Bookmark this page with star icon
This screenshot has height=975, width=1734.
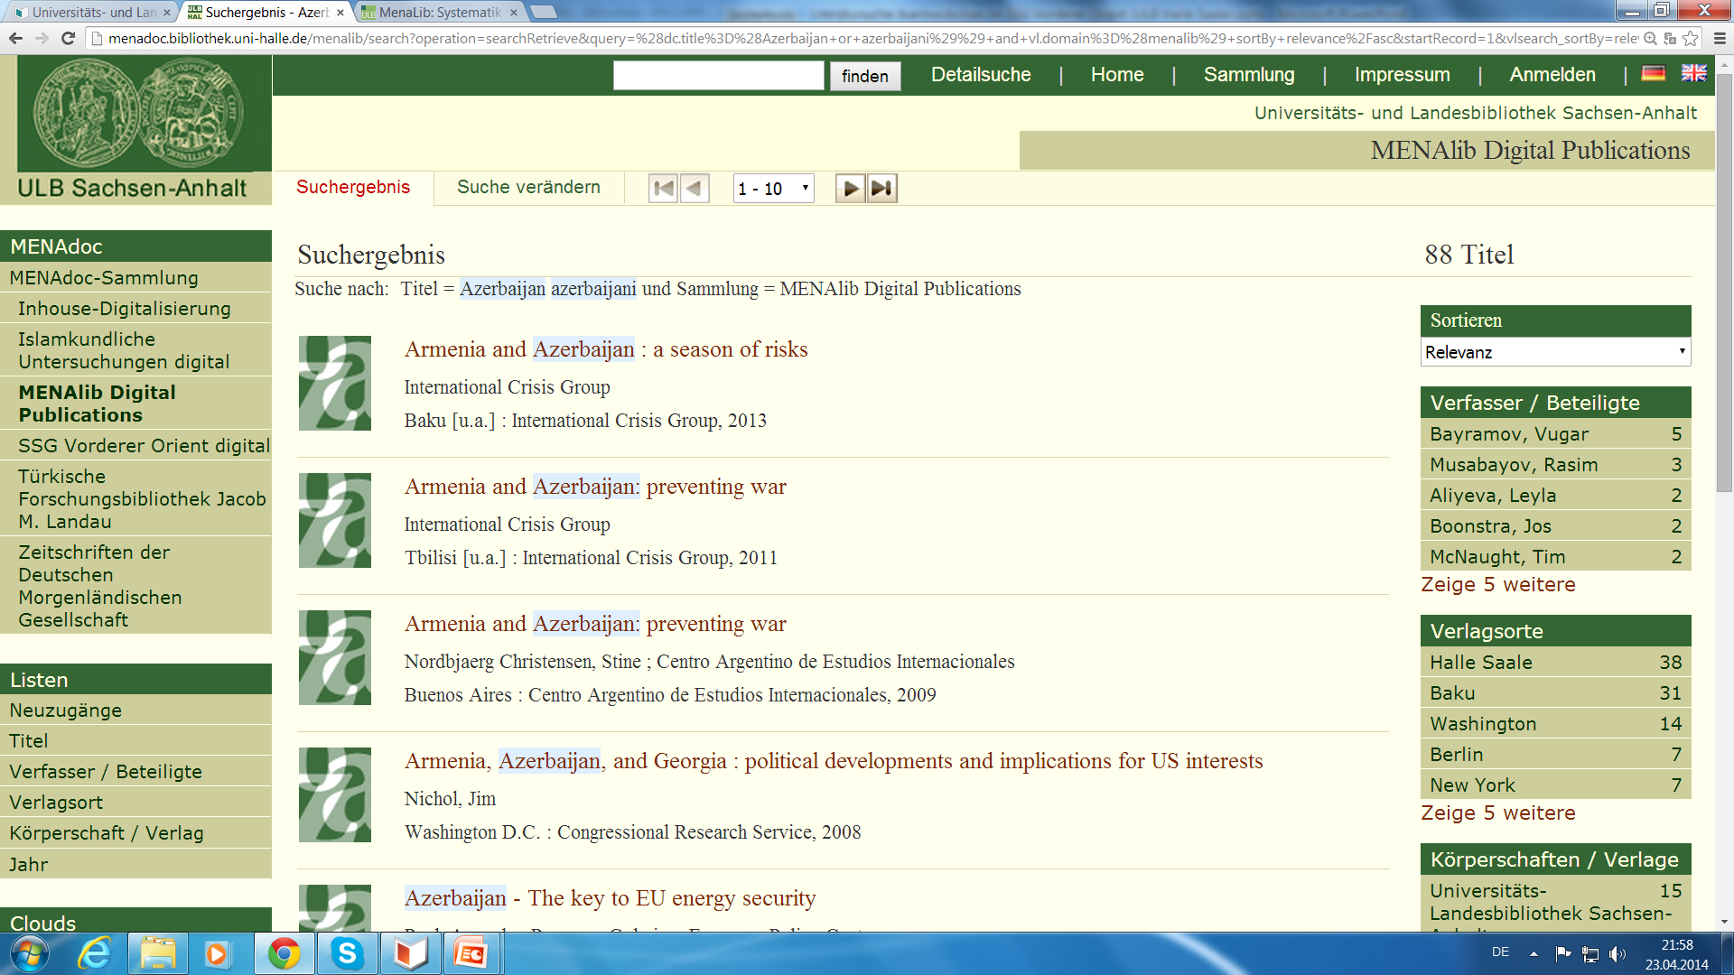pyautogui.click(x=1690, y=38)
